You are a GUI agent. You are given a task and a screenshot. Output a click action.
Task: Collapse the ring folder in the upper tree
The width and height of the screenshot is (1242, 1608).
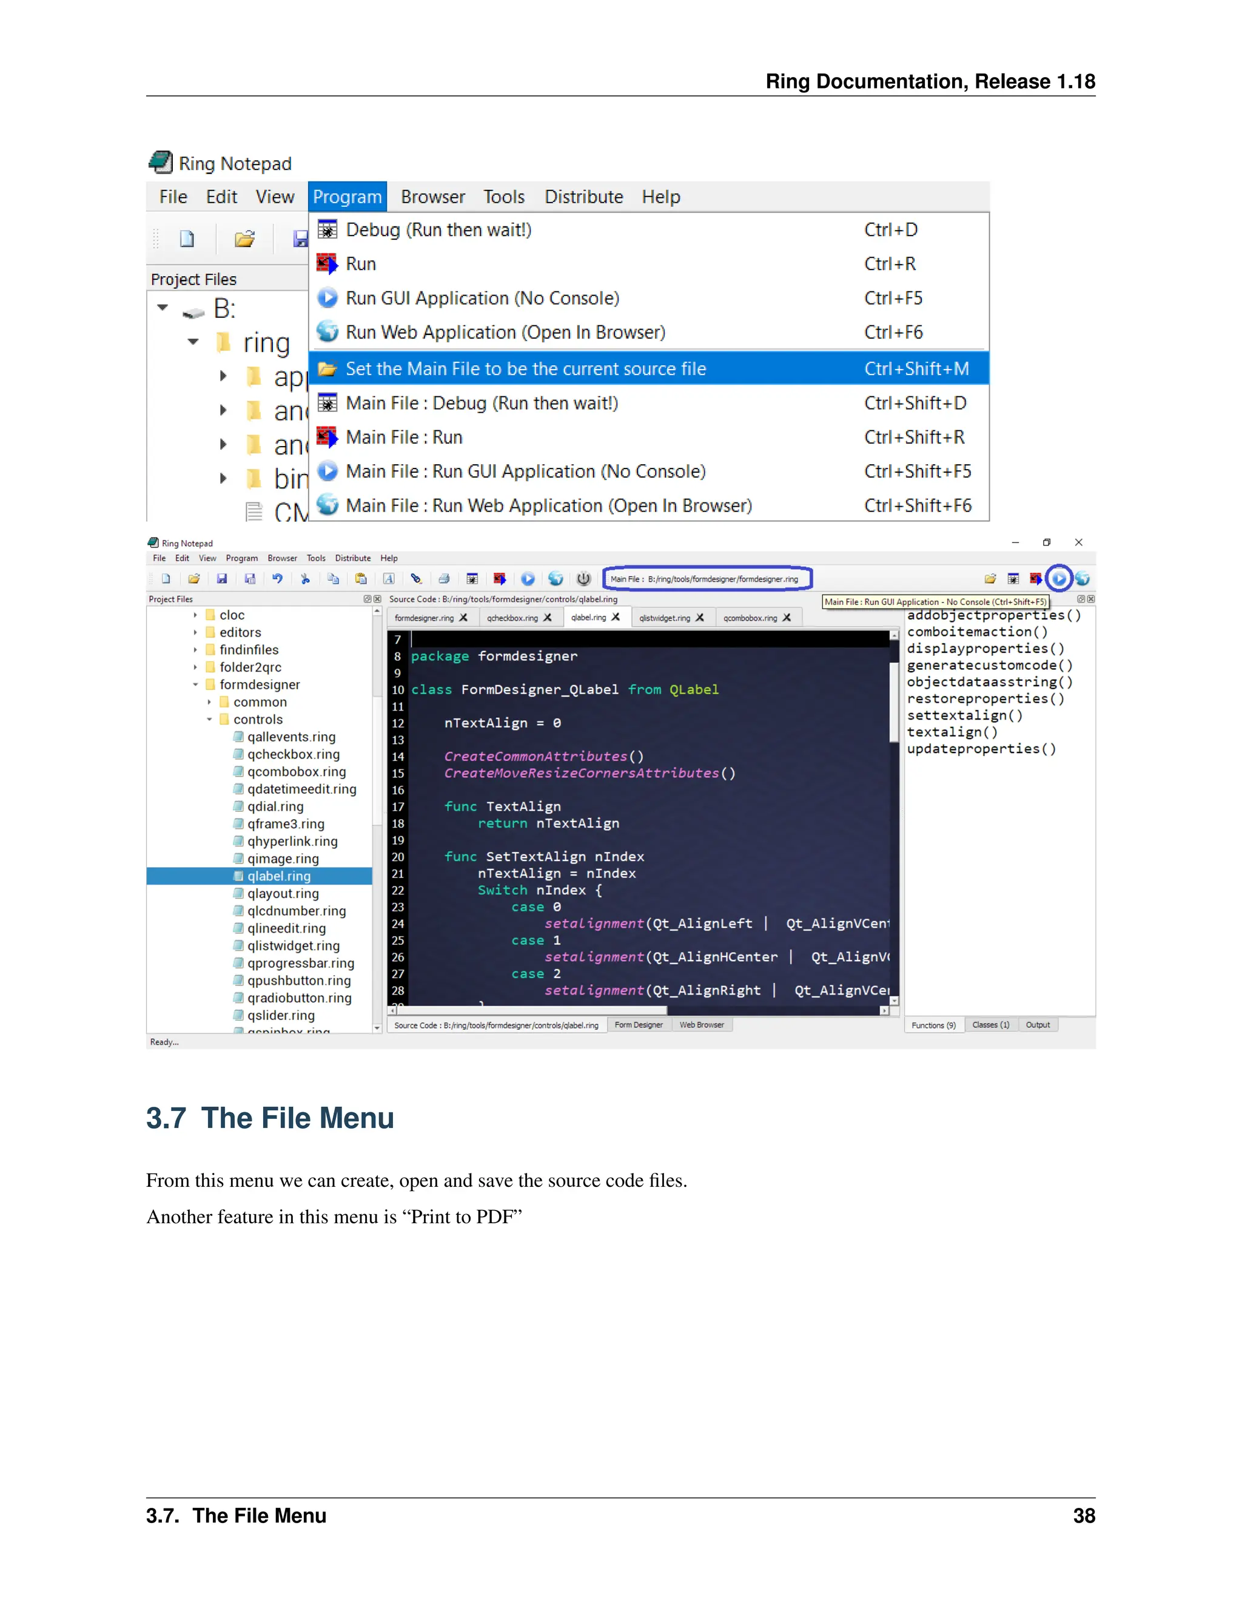click(193, 342)
